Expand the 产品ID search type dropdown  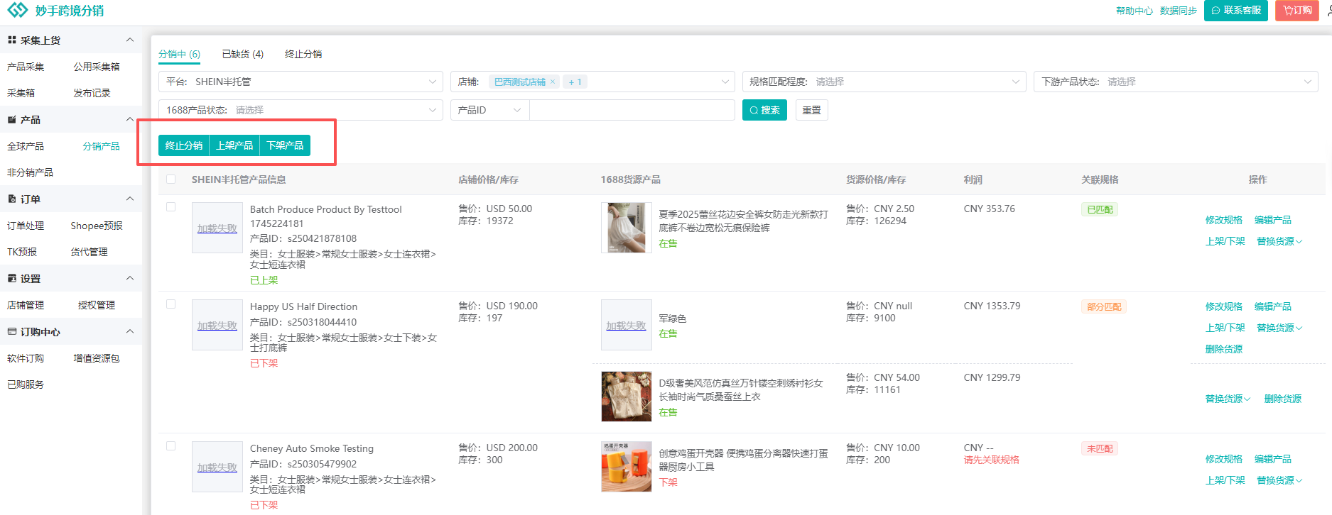(489, 110)
